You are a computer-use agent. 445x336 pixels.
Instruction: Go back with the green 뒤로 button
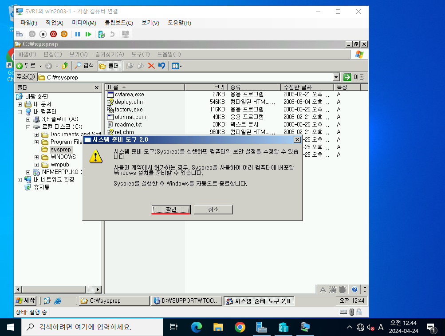pos(26,66)
